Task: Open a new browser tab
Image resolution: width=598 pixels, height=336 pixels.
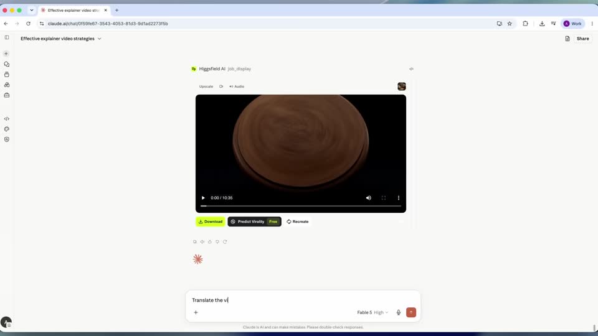Action: pyautogui.click(x=116, y=11)
